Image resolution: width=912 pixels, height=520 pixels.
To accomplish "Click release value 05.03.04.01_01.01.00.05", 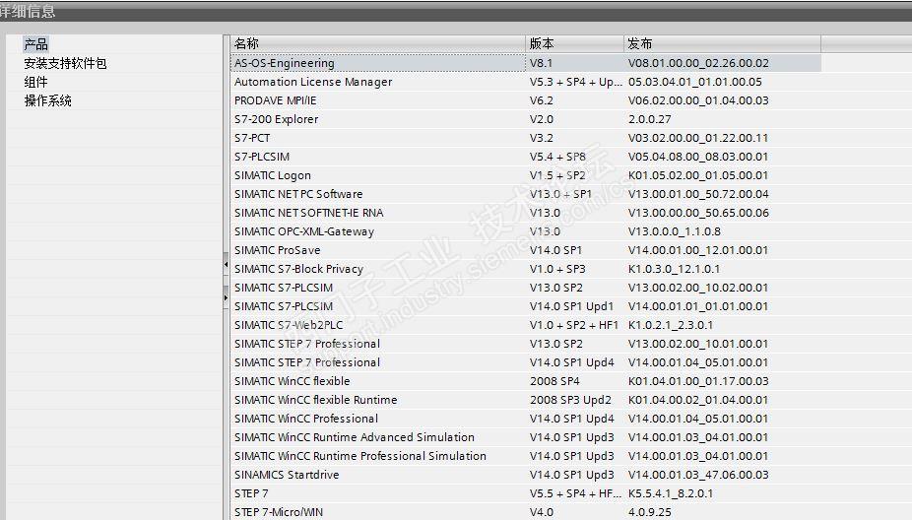I will point(695,82).
